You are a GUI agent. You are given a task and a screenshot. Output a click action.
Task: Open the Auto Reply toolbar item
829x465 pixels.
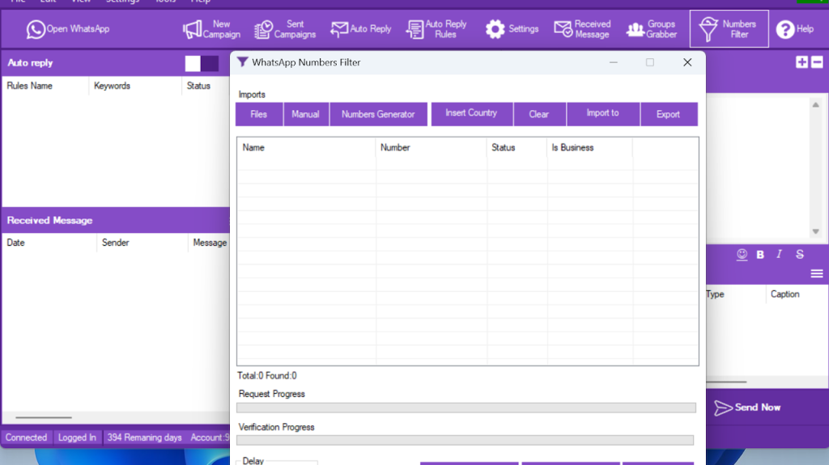point(361,29)
